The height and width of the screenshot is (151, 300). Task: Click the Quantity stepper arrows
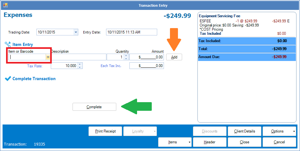pyautogui.click(x=126, y=57)
